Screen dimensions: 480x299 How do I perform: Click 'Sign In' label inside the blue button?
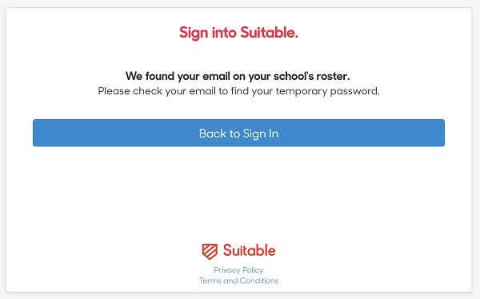261,134
